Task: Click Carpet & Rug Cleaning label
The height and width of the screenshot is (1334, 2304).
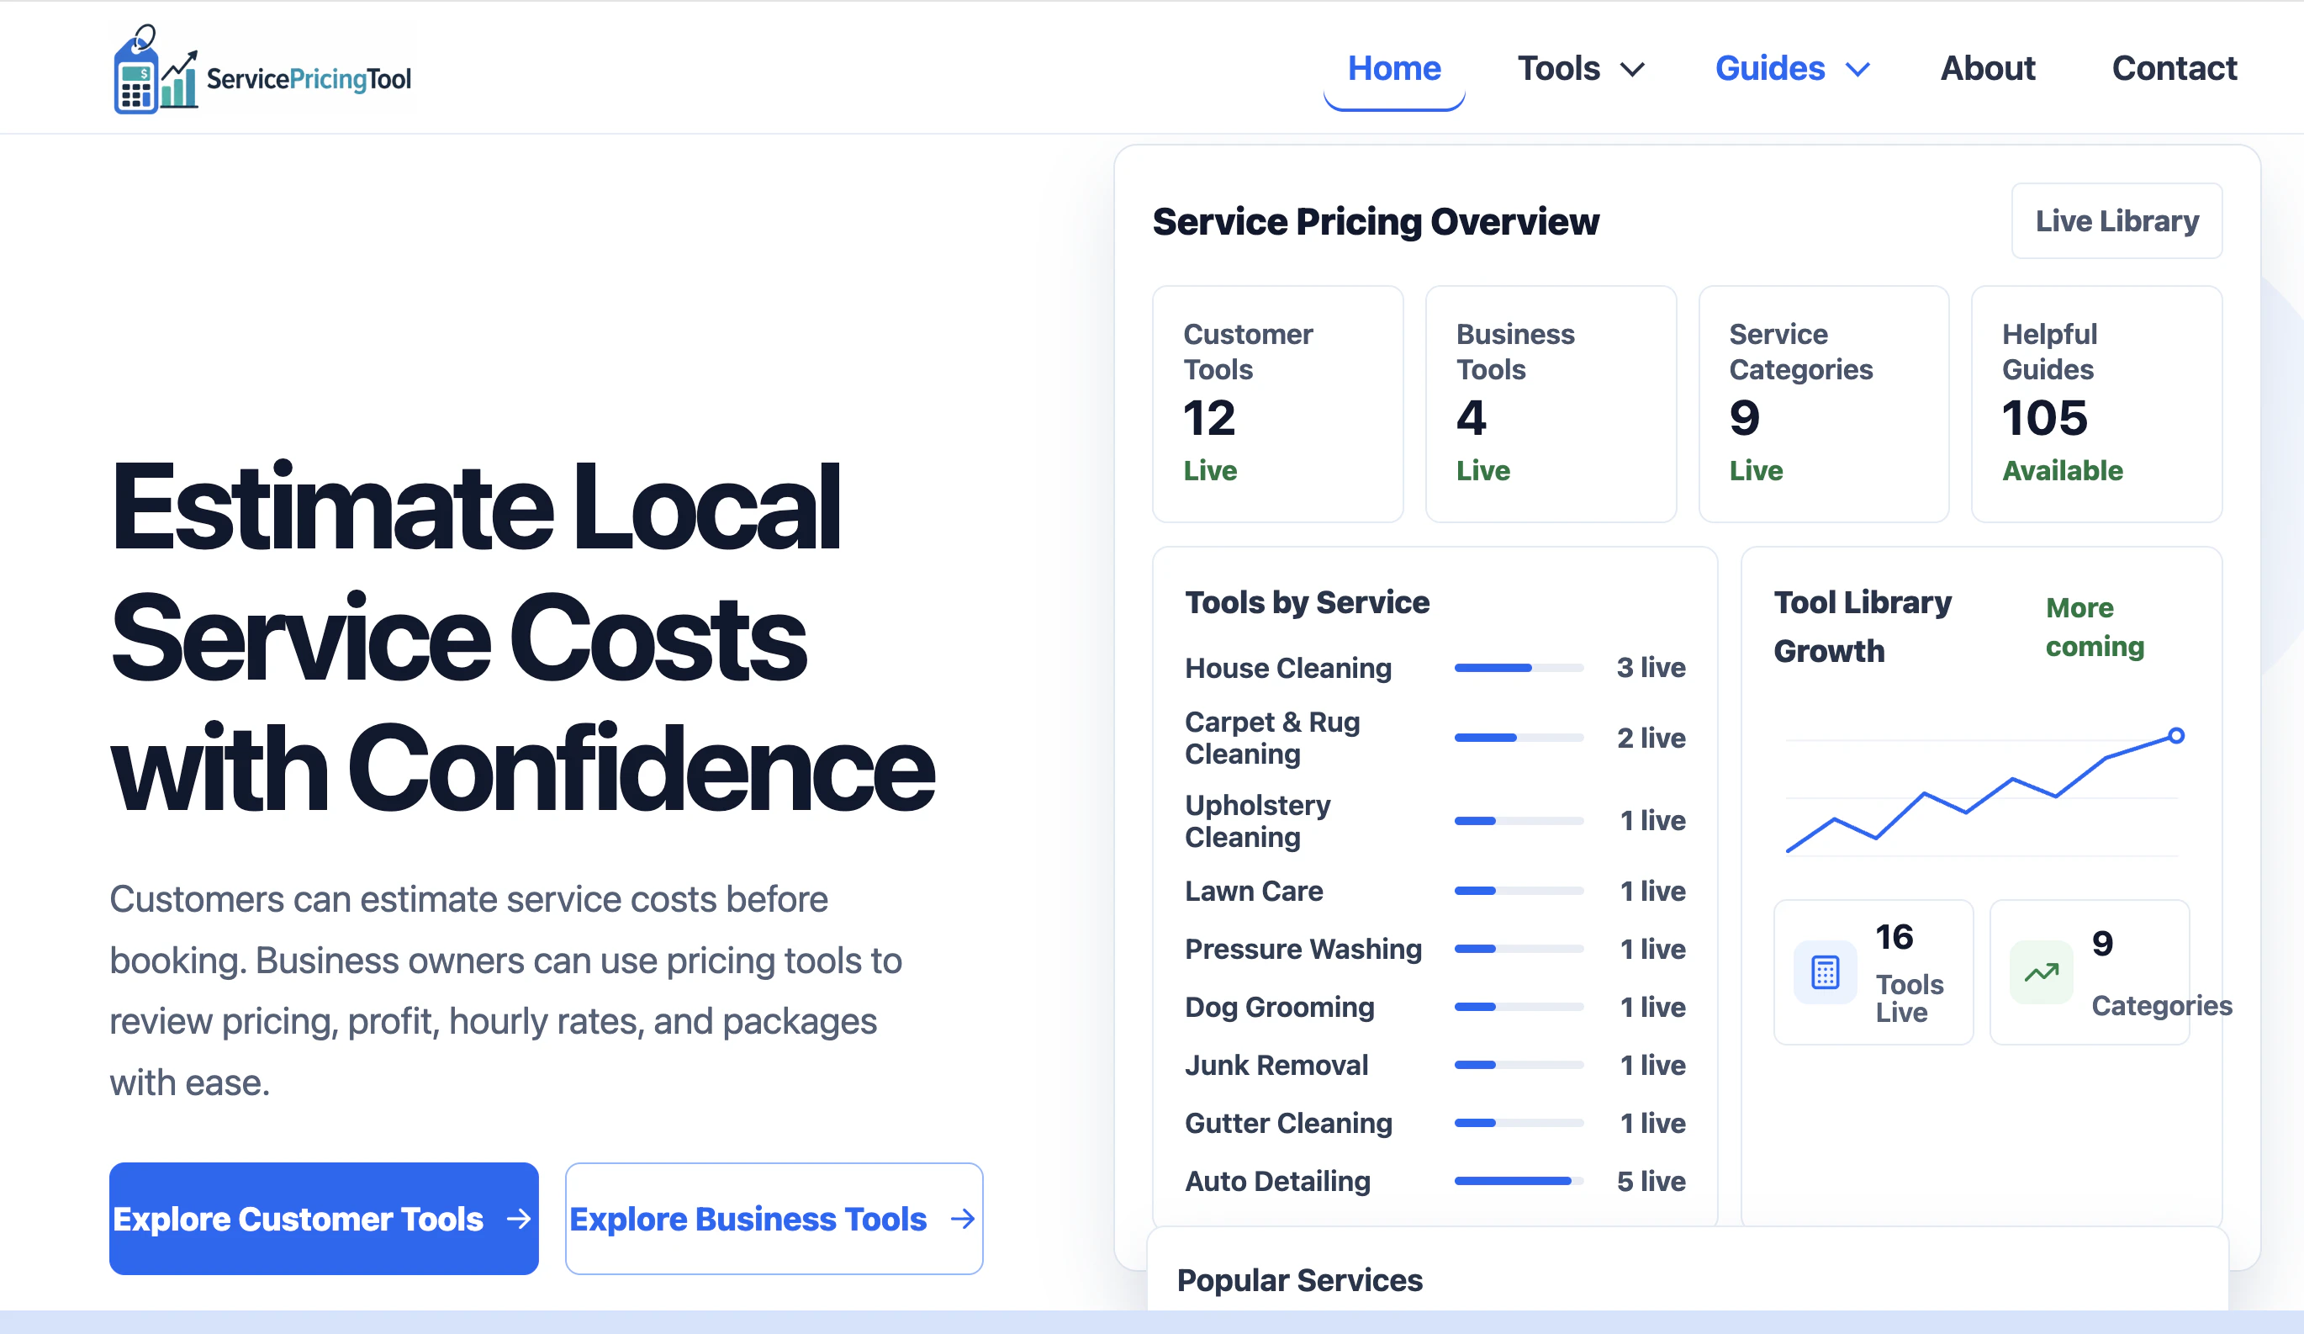Action: pos(1271,738)
